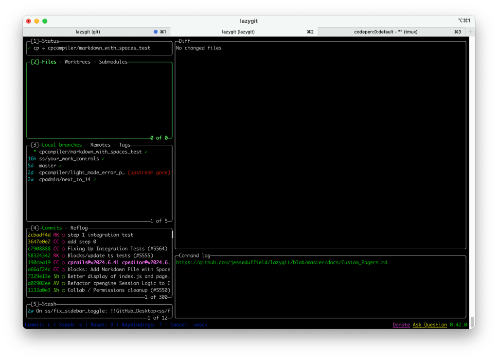The image size is (498, 359).
Task: Click graph node circle of commit a02902ee
Action: pyautogui.click(x=64, y=284)
